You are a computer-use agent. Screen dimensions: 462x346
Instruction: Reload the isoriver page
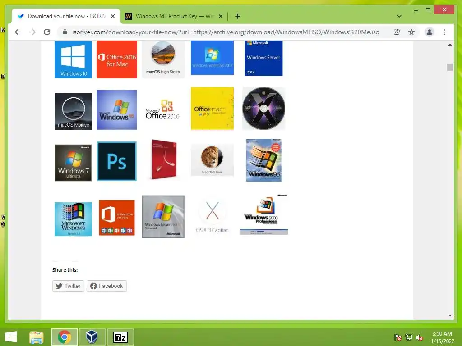coord(47,32)
